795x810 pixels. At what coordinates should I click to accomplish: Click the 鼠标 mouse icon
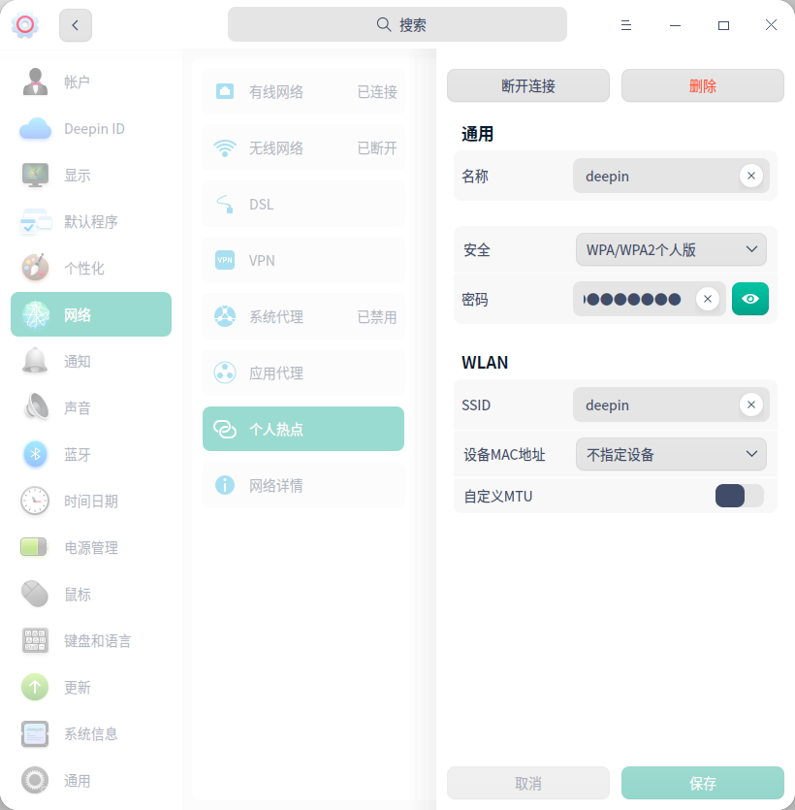click(x=35, y=594)
